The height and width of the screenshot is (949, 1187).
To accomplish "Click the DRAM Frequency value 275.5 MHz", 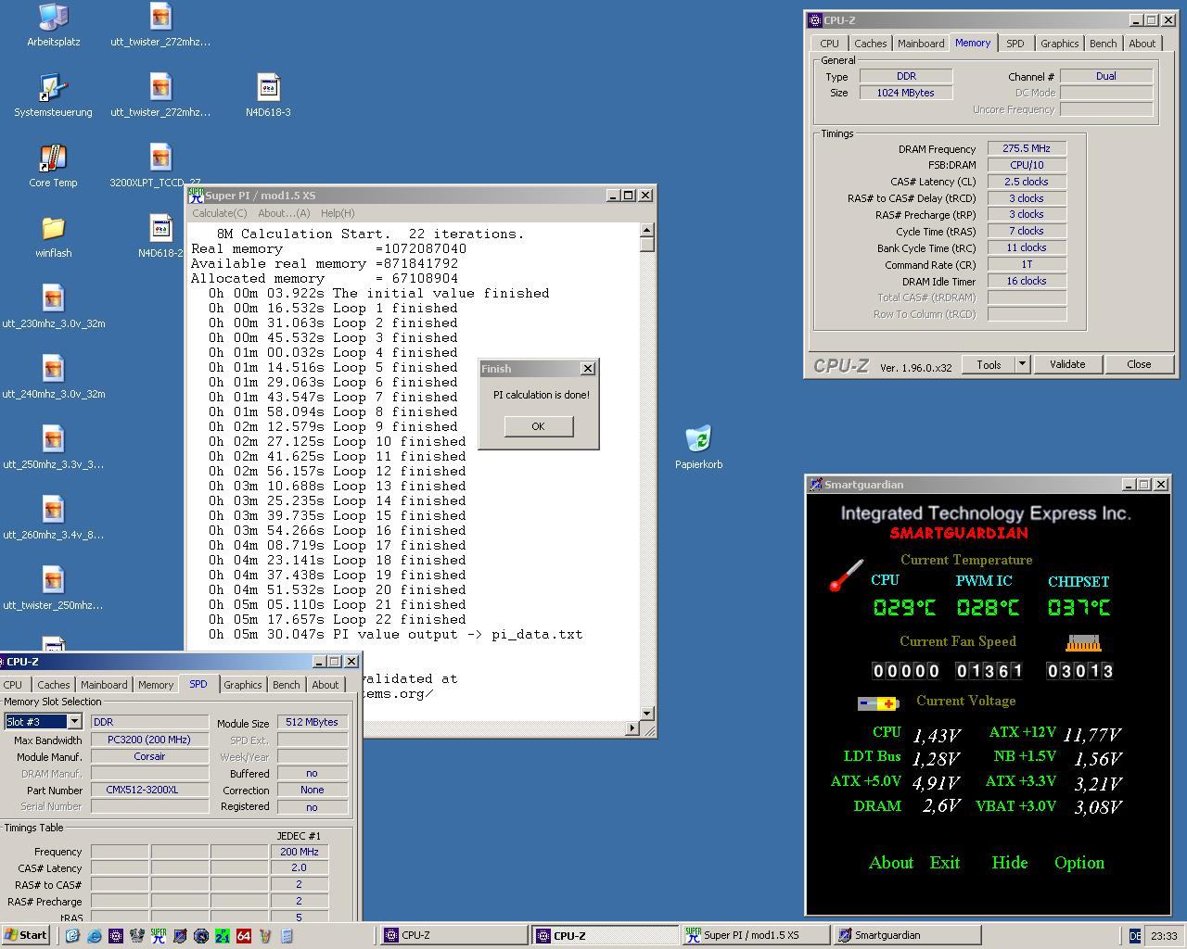I will click(1027, 148).
